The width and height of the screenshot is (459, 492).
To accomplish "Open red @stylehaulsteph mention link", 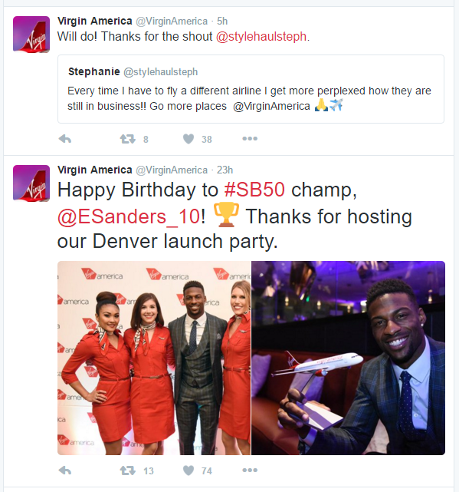I will (261, 37).
